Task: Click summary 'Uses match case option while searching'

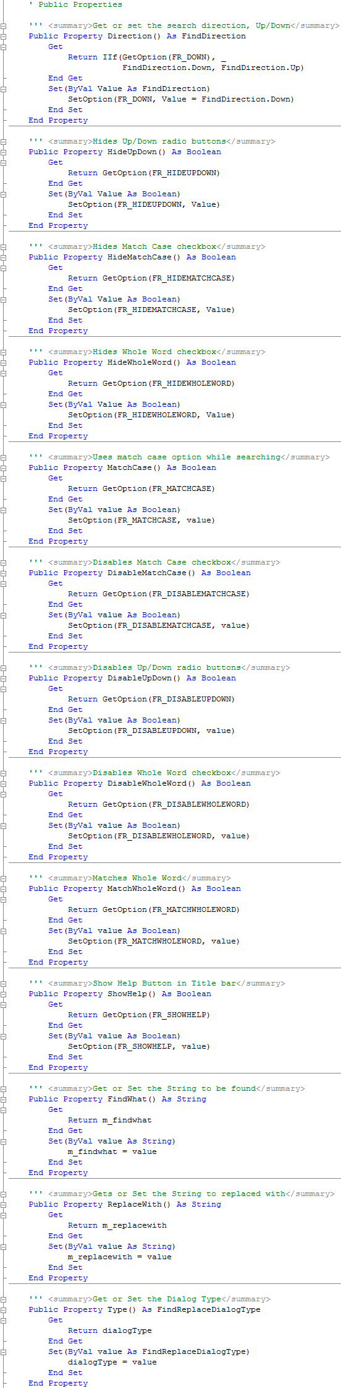Action: pyautogui.click(x=187, y=457)
